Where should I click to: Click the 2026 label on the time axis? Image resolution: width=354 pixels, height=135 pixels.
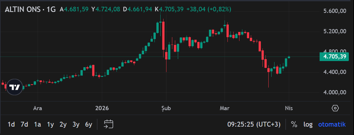click(x=102, y=108)
